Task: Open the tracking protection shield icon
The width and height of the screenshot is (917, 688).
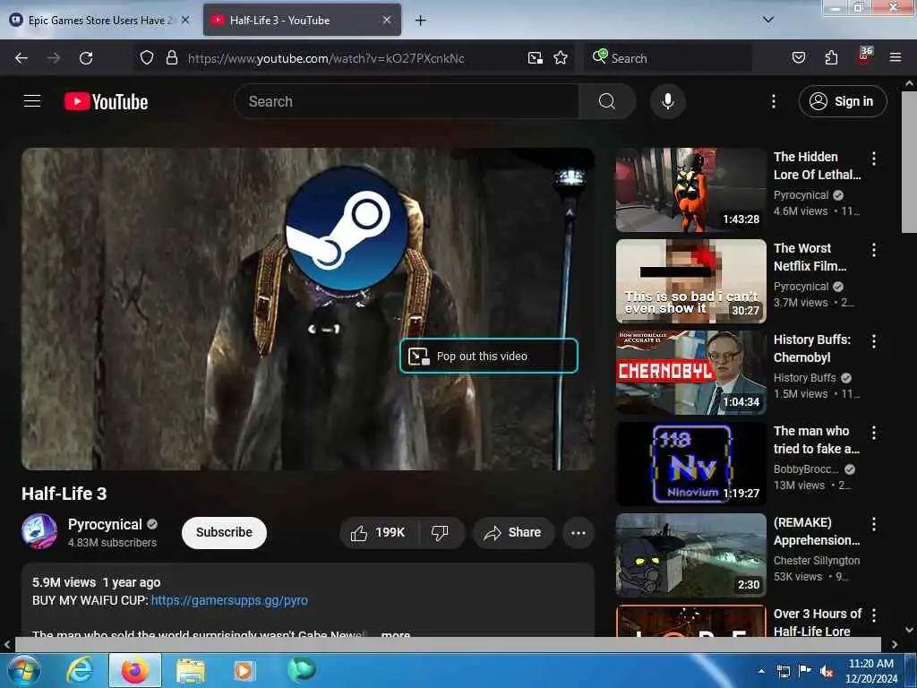Action: click(x=147, y=57)
